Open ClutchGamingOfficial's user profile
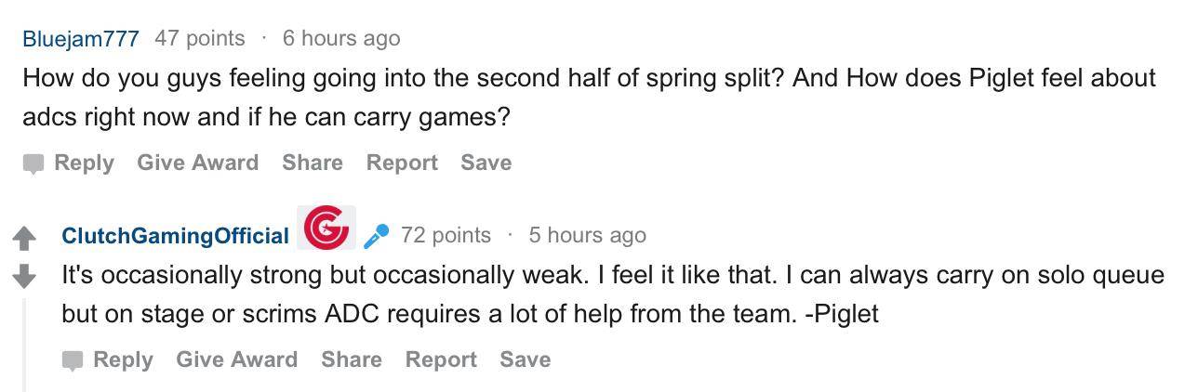The image size is (1198, 392). click(x=175, y=236)
